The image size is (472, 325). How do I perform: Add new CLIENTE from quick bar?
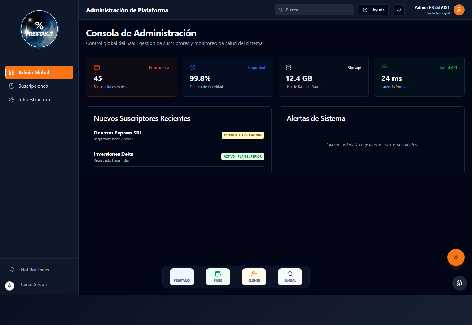pos(254,277)
